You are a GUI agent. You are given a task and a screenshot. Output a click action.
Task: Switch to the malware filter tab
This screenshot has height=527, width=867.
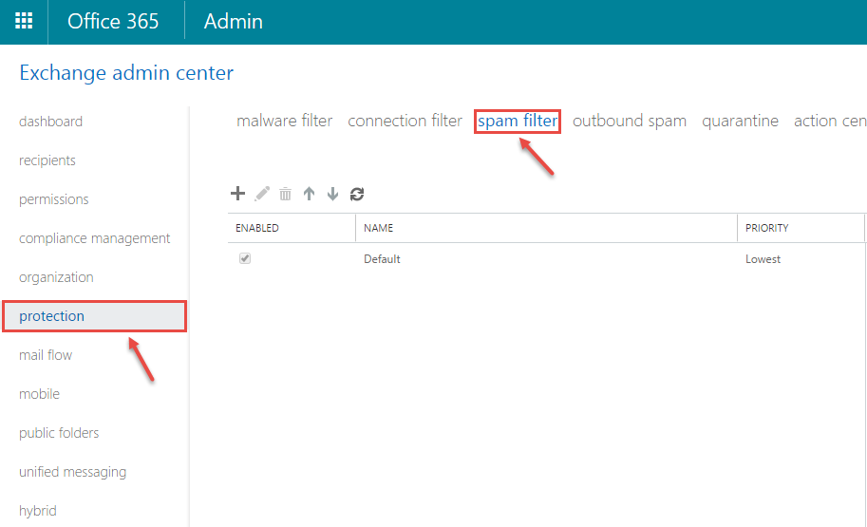click(284, 121)
